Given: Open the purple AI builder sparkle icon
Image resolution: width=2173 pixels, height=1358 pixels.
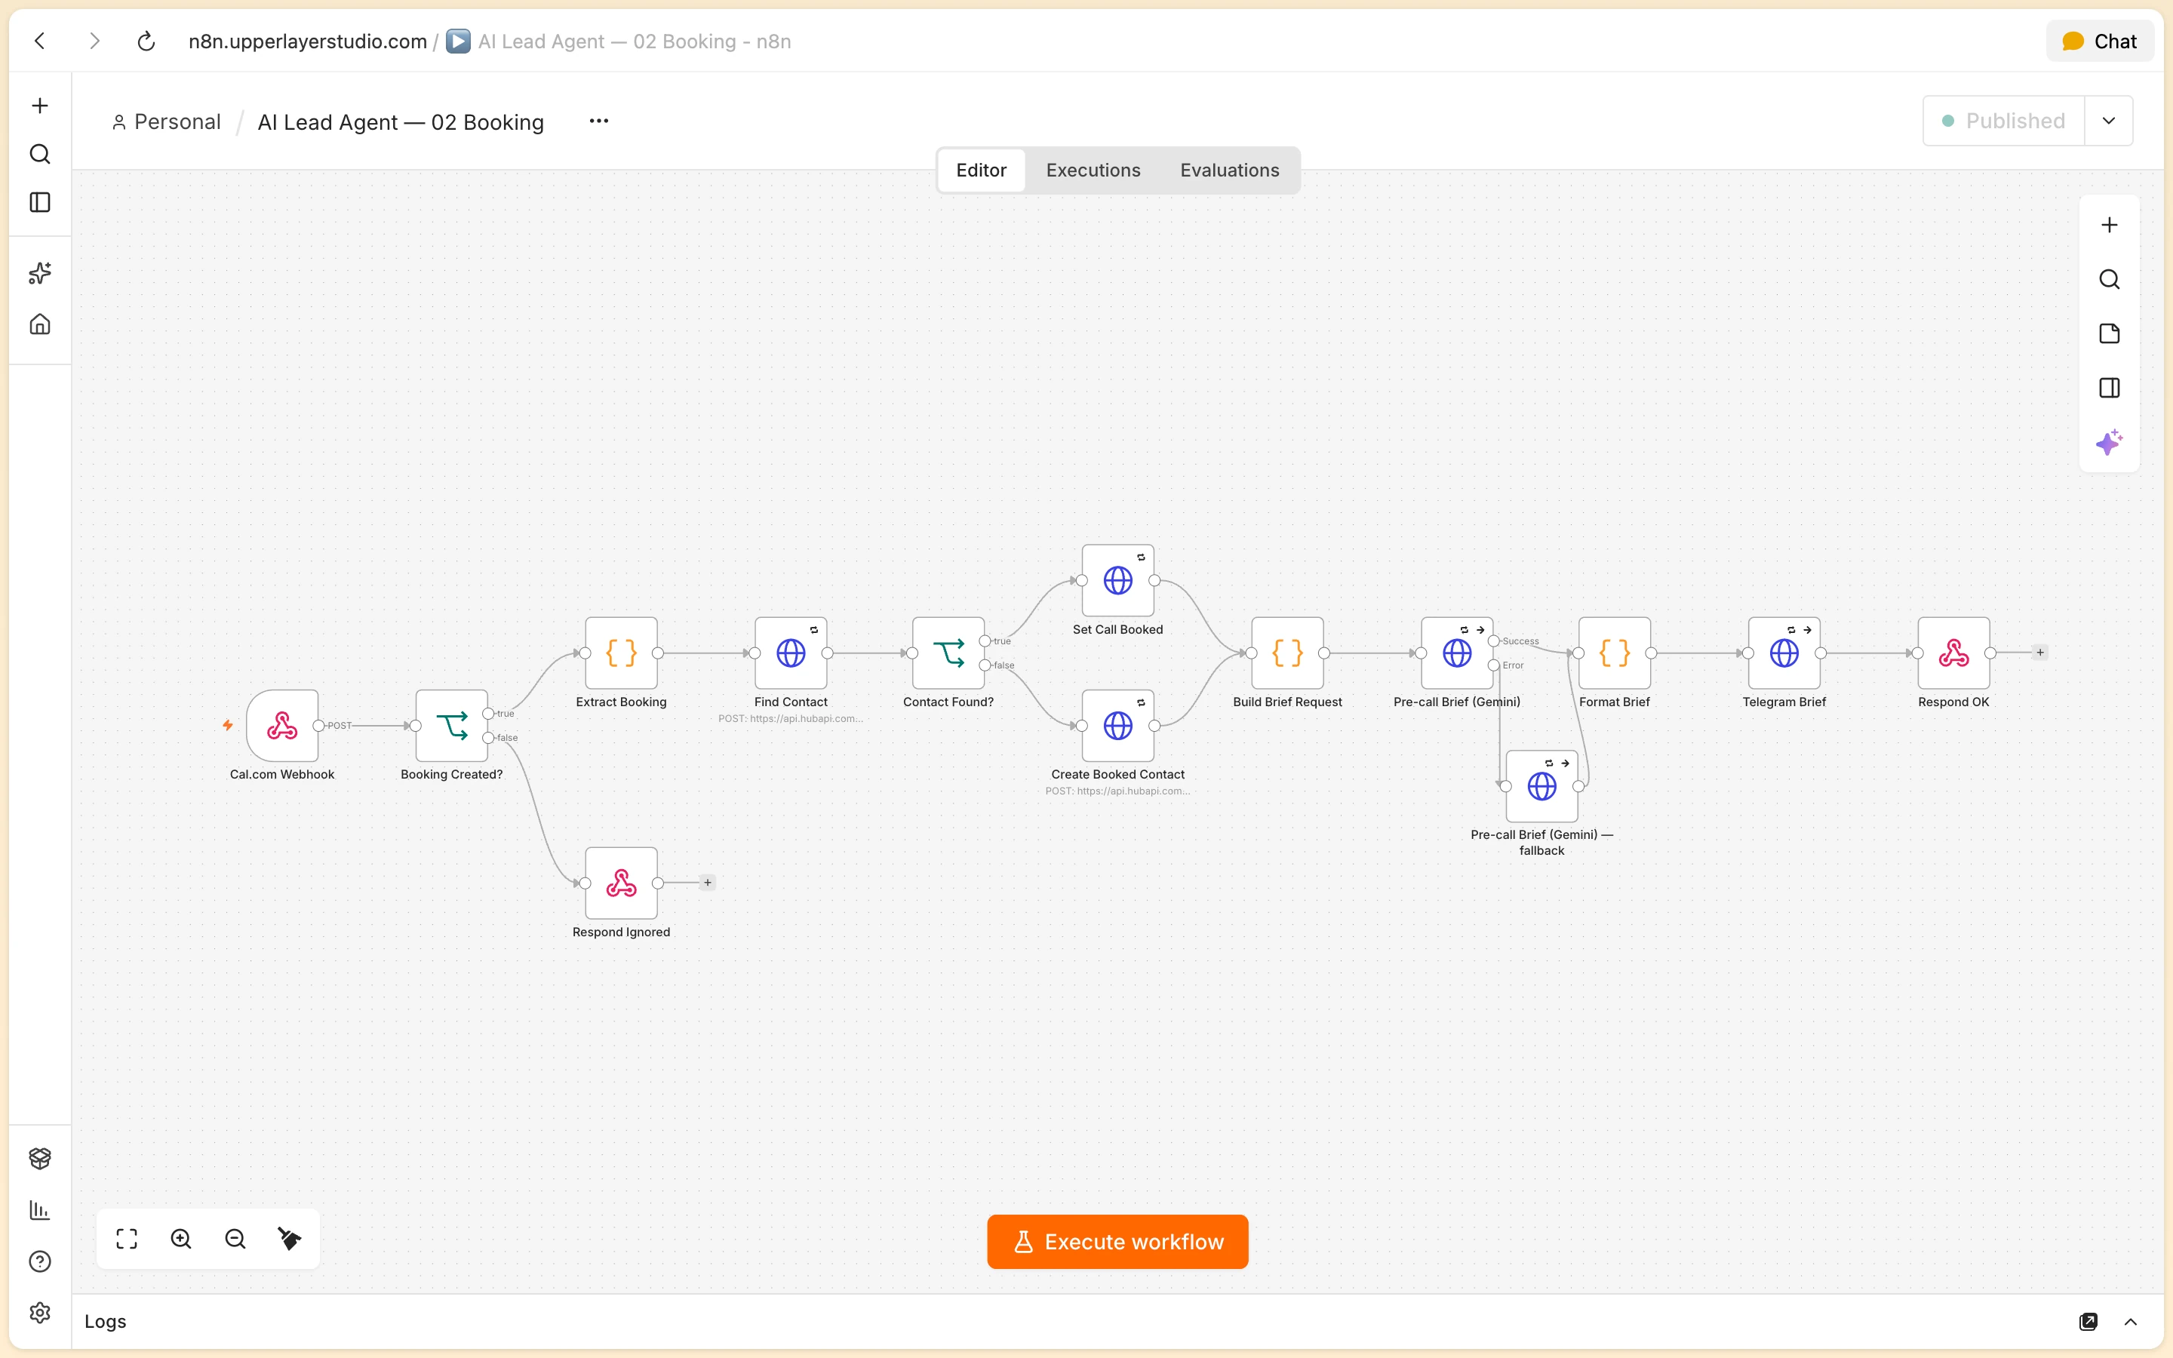Looking at the screenshot, I should pos(2110,442).
